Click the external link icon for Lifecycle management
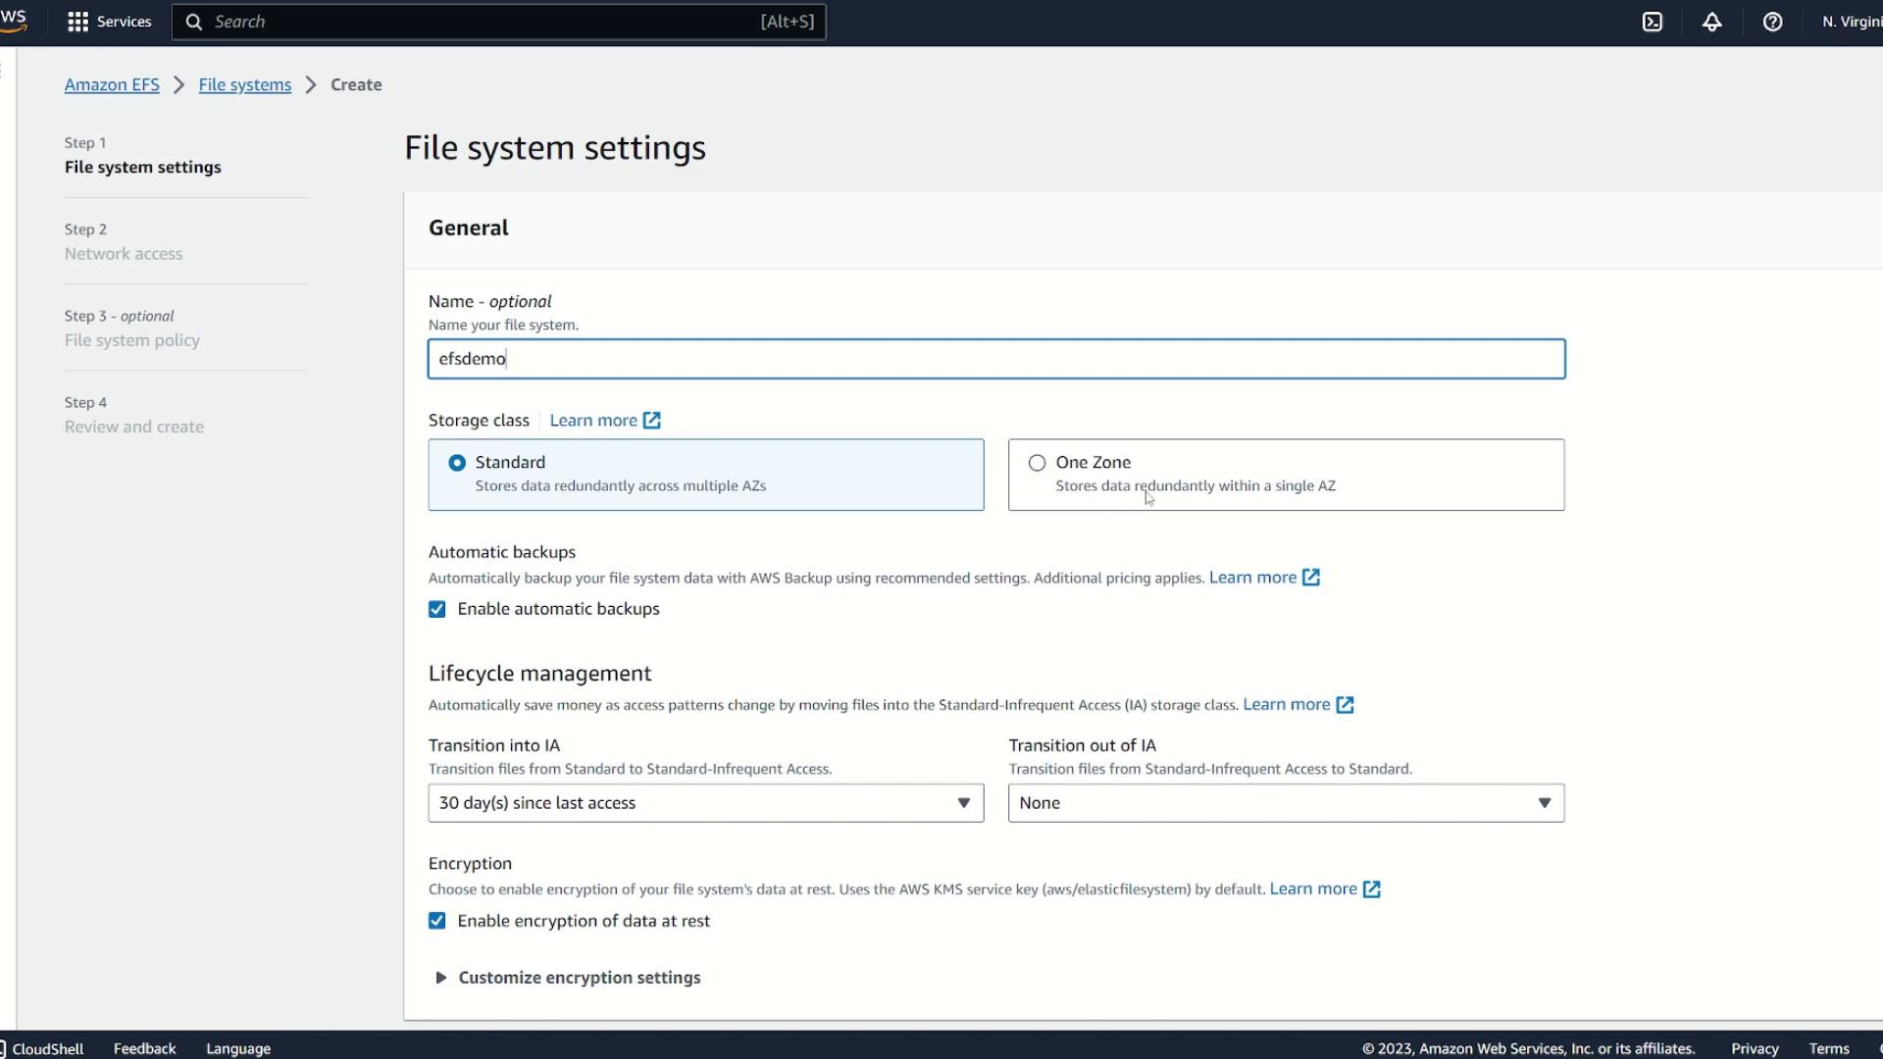Image resolution: width=1883 pixels, height=1059 pixels. point(1346,705)
